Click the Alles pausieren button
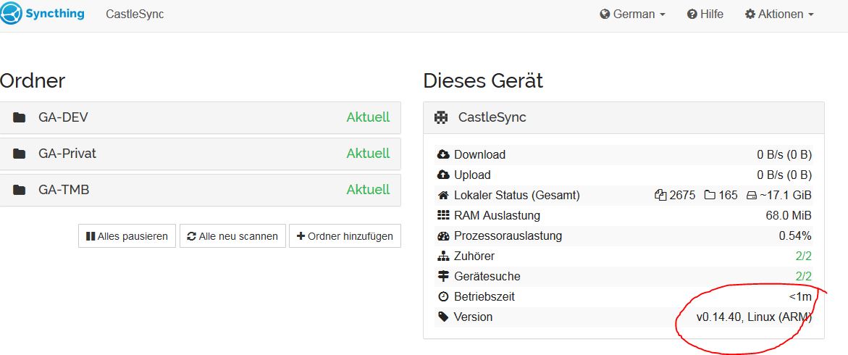Image resolution: width=848 pixels, height=355 pixels. pos(127,236)
